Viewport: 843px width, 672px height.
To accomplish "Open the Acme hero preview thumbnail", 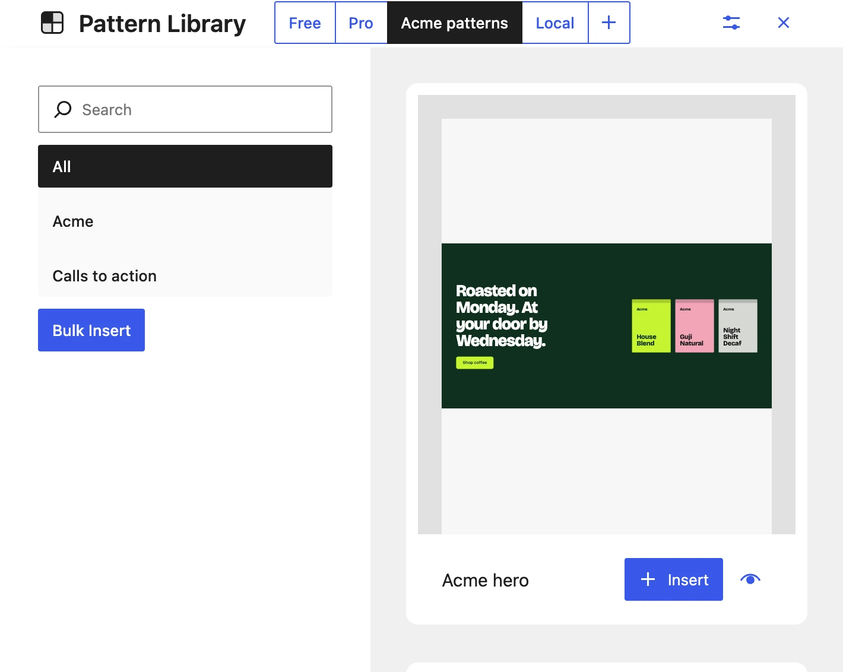I will 607,315.
